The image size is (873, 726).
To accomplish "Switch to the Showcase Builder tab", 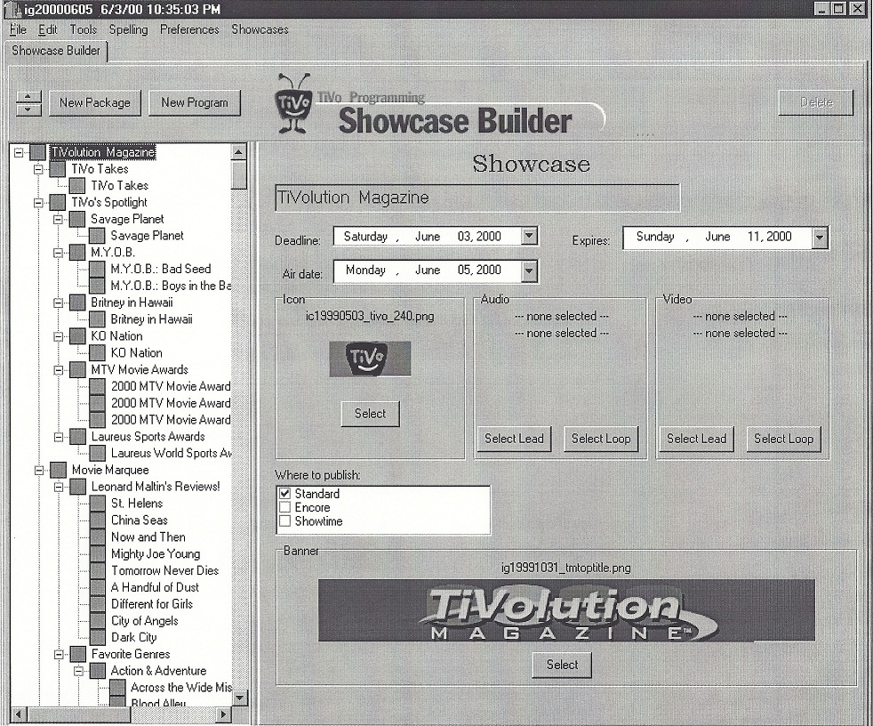I will tap(56, 50).
